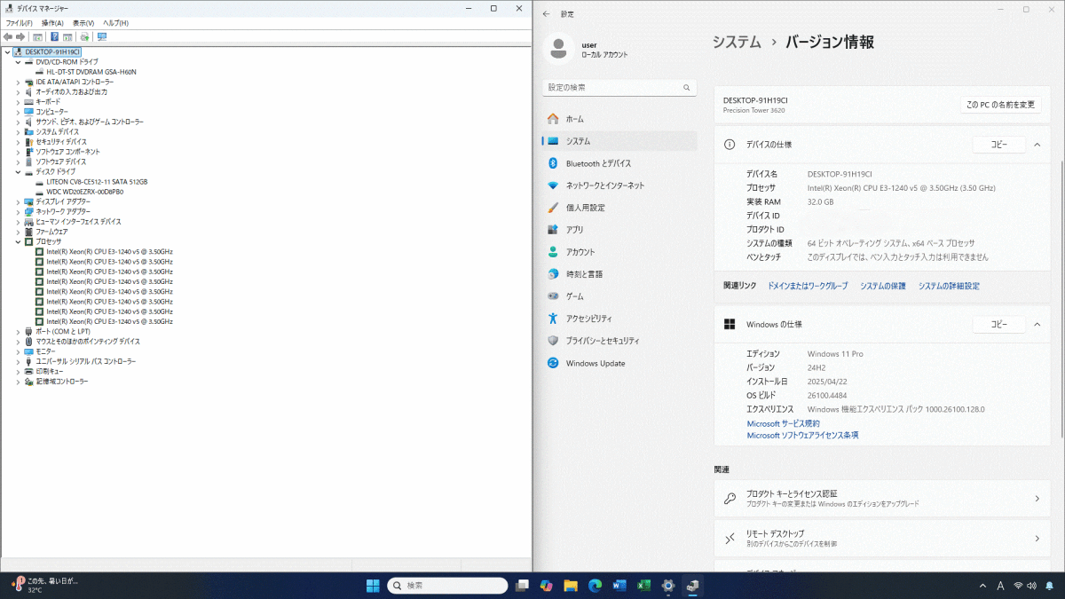The width and height of the screenshot is (1065, 599).
Task: Open Bluetooth とデバイス in the settings sidebar
Action: (x=598, y=163)
